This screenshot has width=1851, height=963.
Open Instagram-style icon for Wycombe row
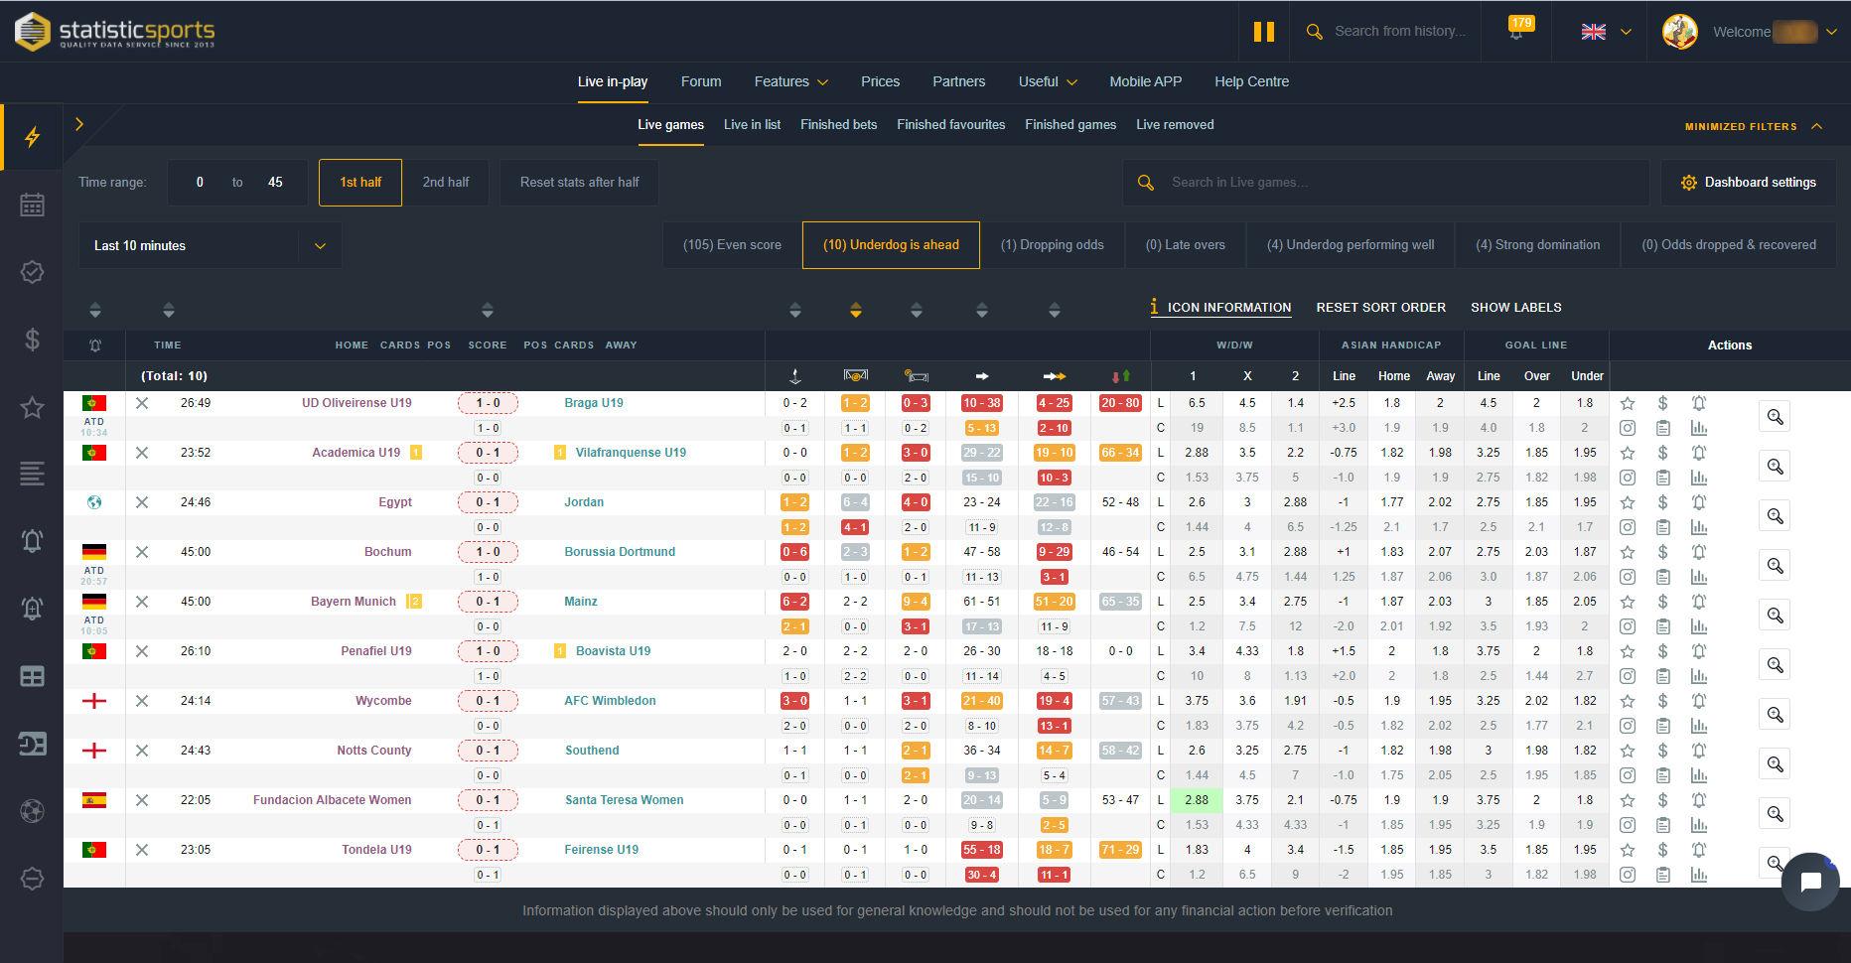1628,726
